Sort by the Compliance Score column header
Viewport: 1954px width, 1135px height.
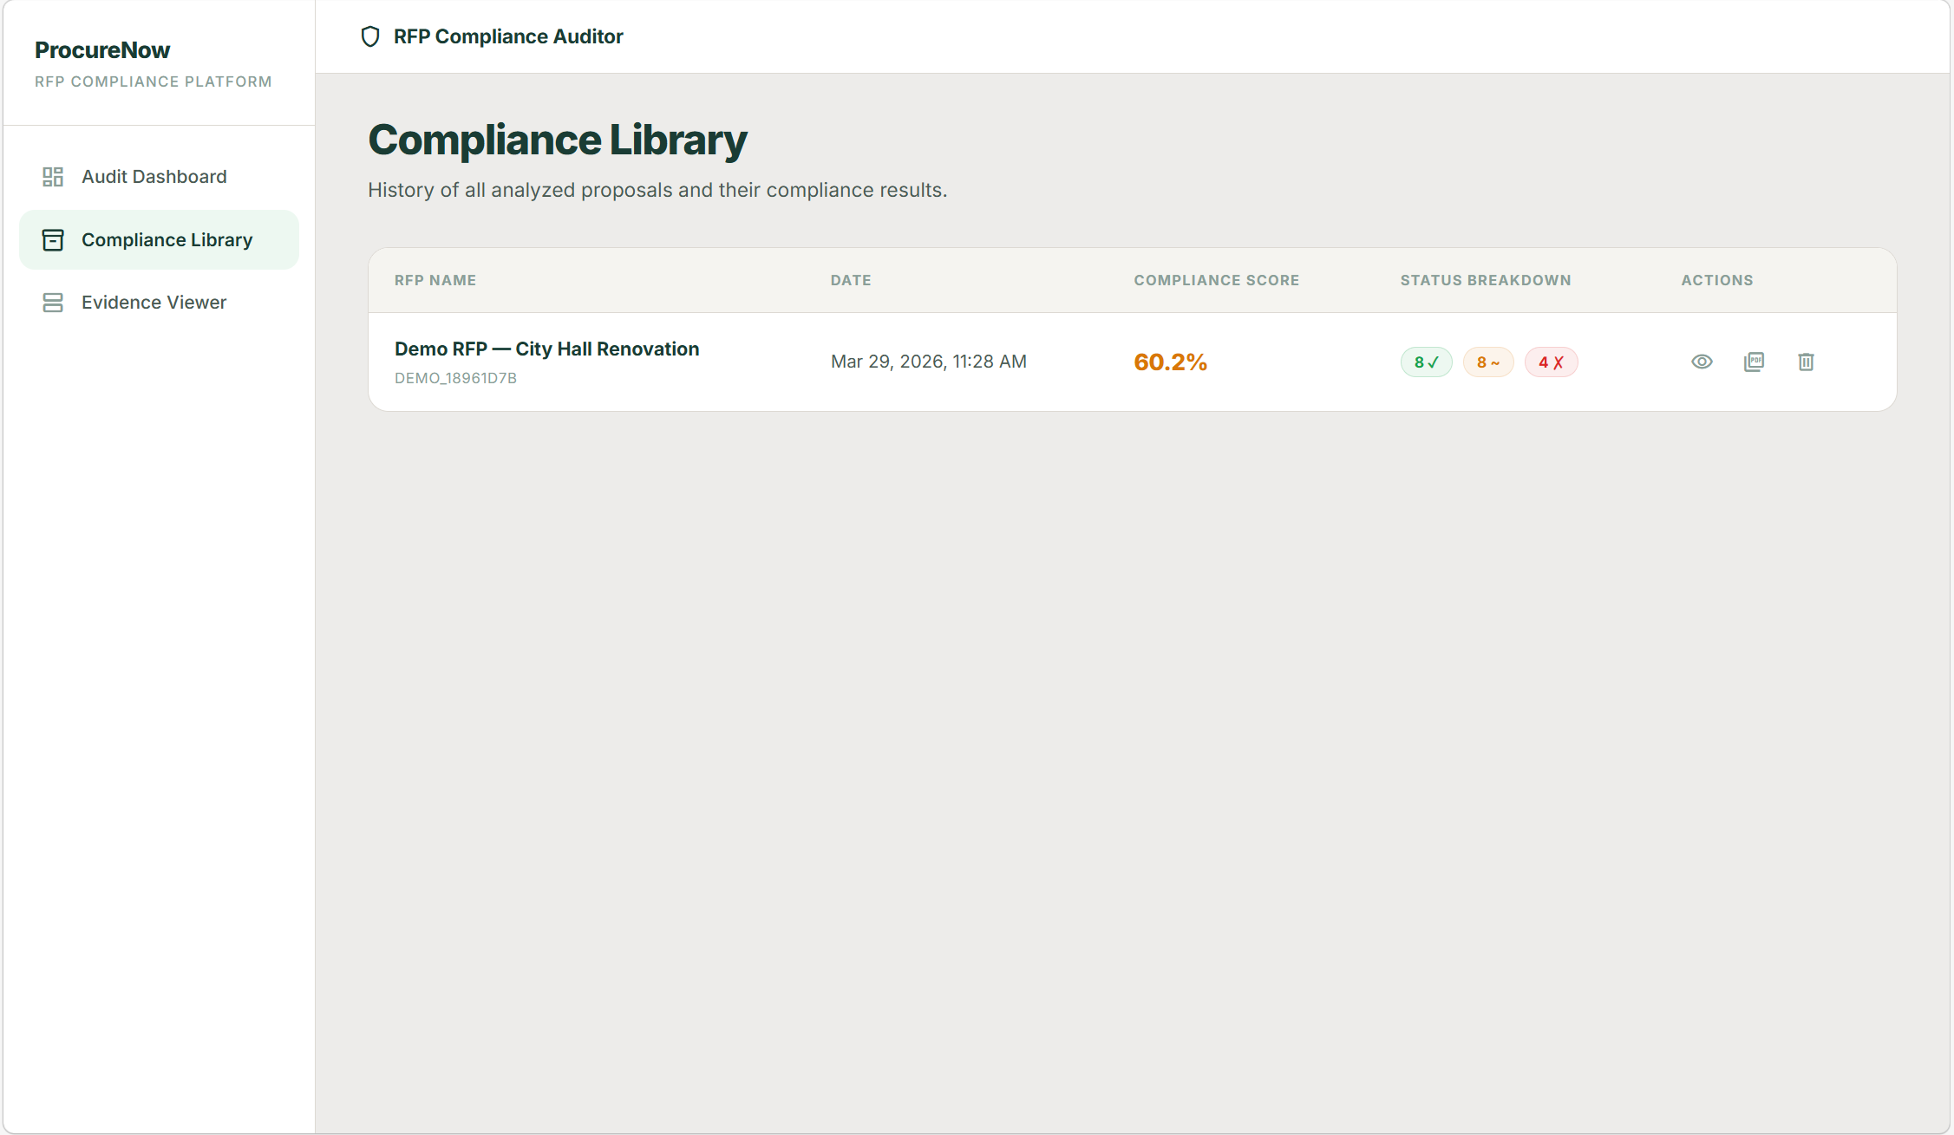tap(1216, 280)
